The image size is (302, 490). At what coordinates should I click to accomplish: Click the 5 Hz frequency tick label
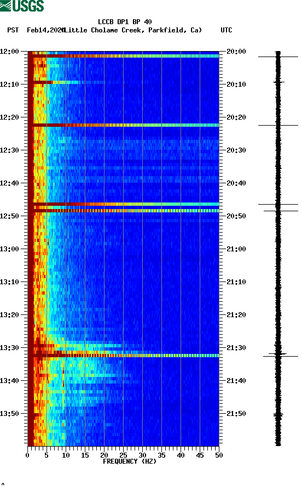tap(47, 455)
